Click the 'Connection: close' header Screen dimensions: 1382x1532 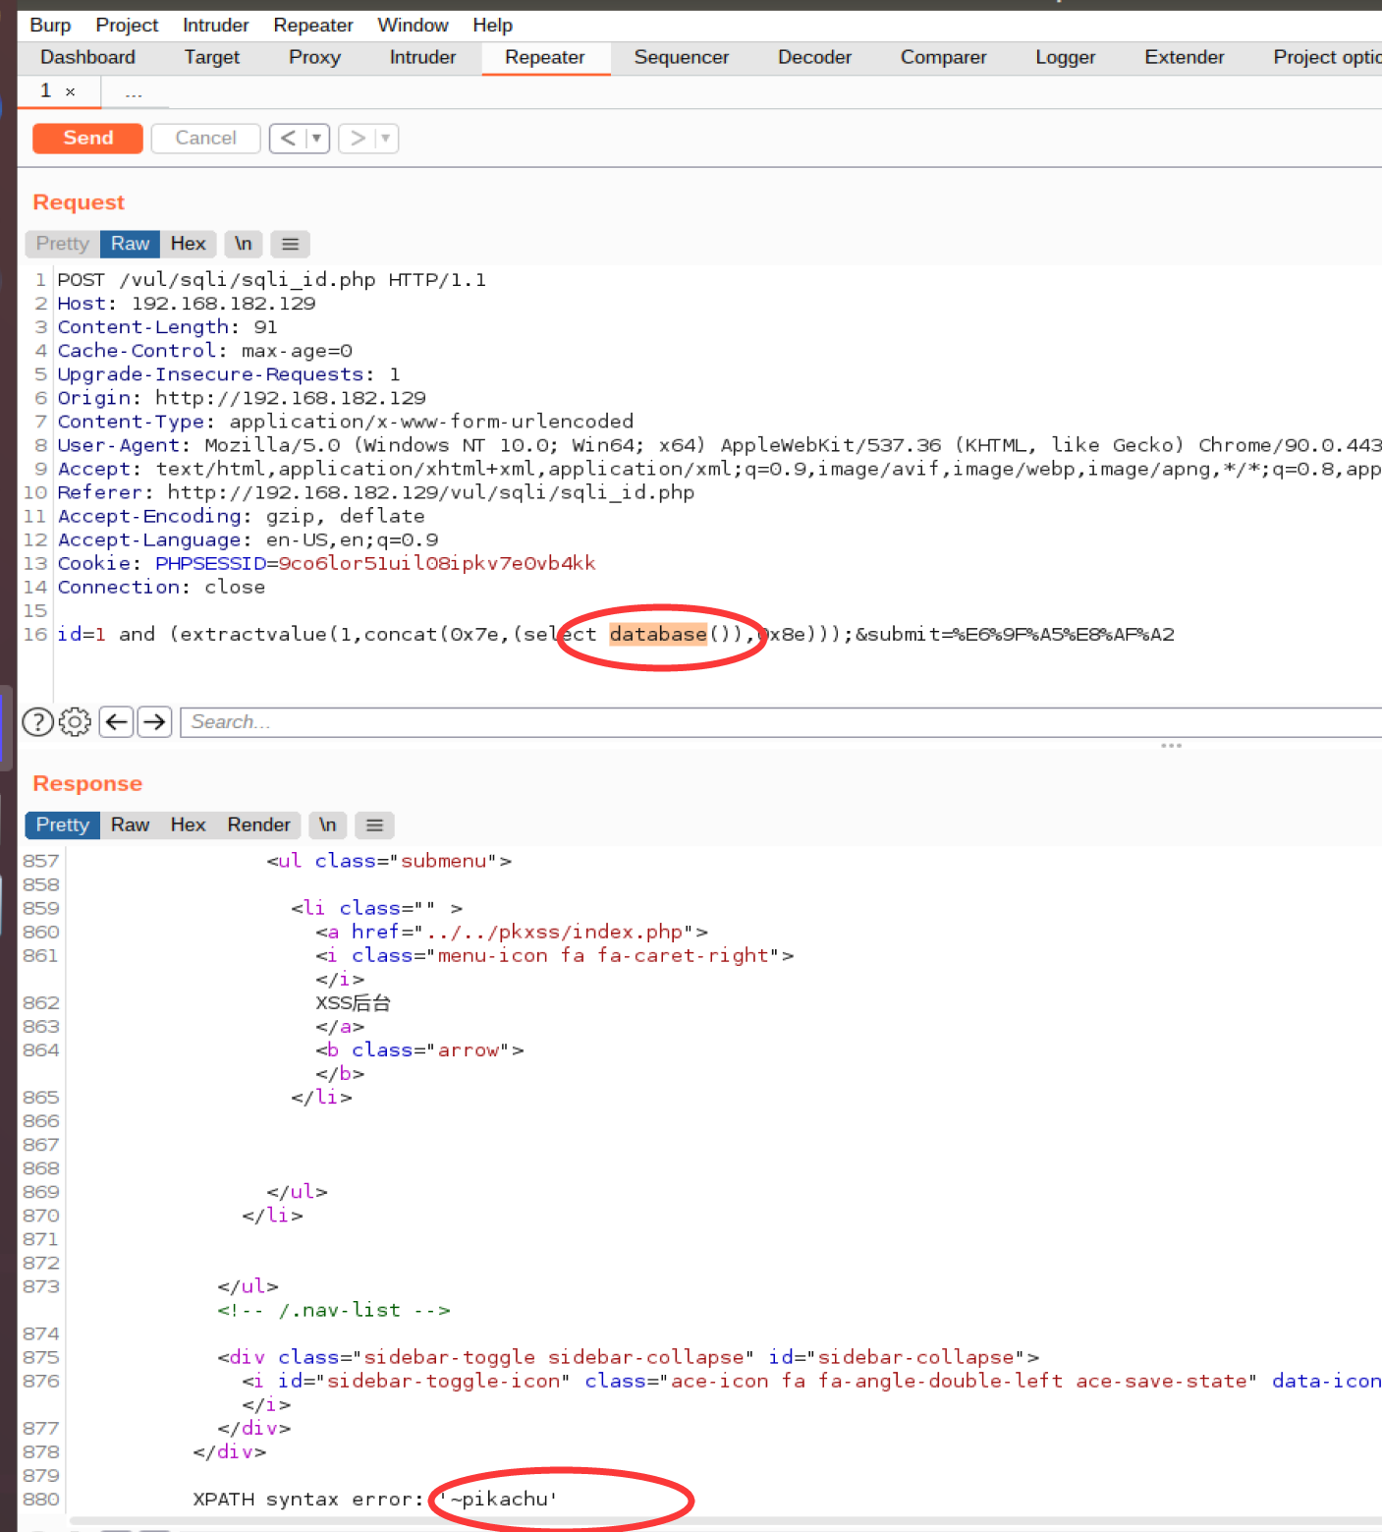[161, 587]
